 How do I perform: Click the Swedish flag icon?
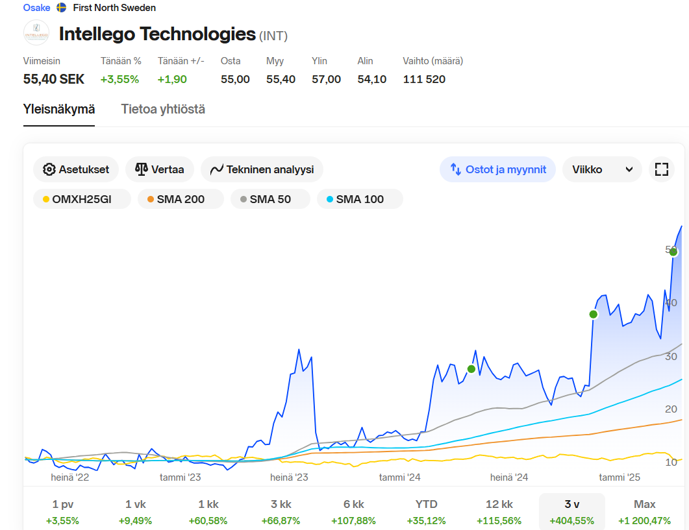point(62,8)
